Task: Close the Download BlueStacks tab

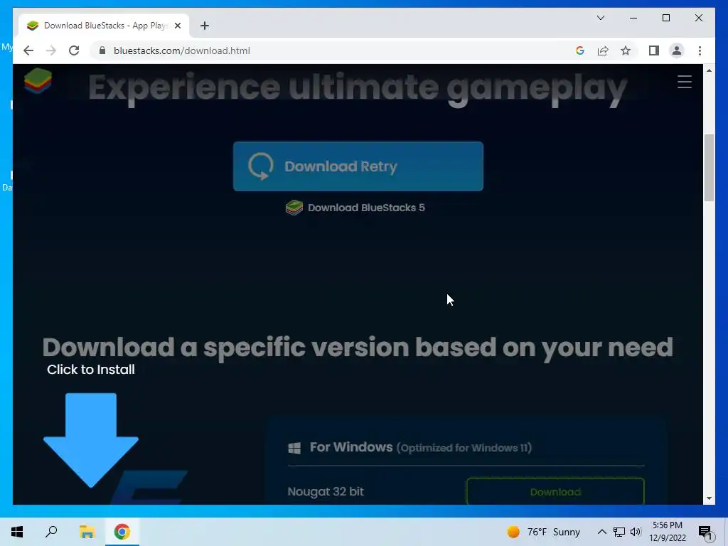Action: pos(177,26)
